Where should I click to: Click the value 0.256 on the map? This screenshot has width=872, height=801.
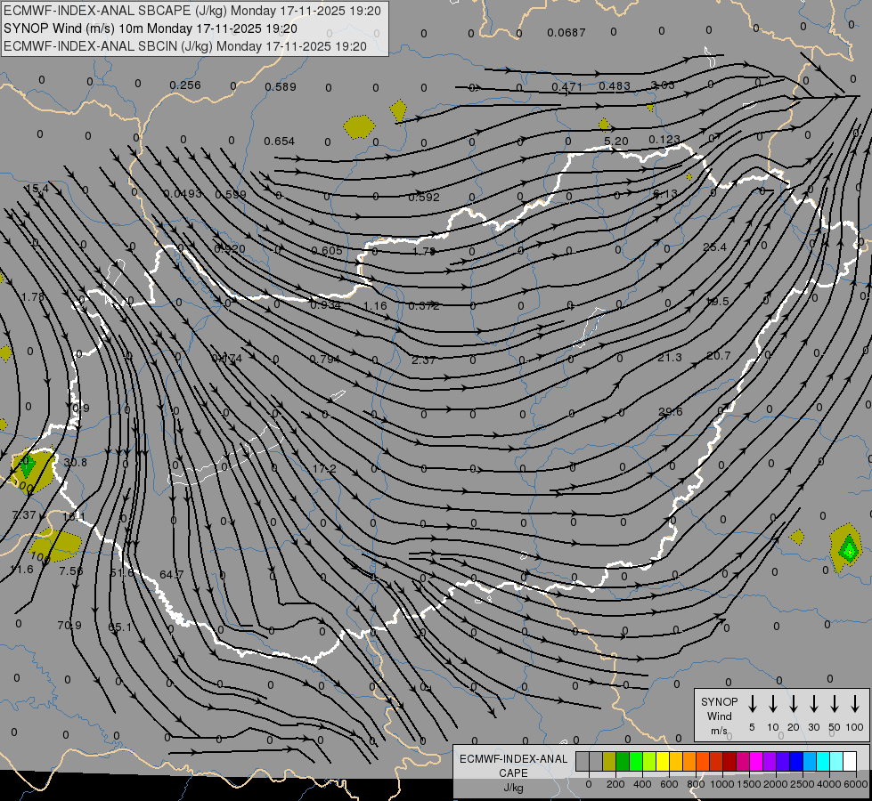point(184,85)
